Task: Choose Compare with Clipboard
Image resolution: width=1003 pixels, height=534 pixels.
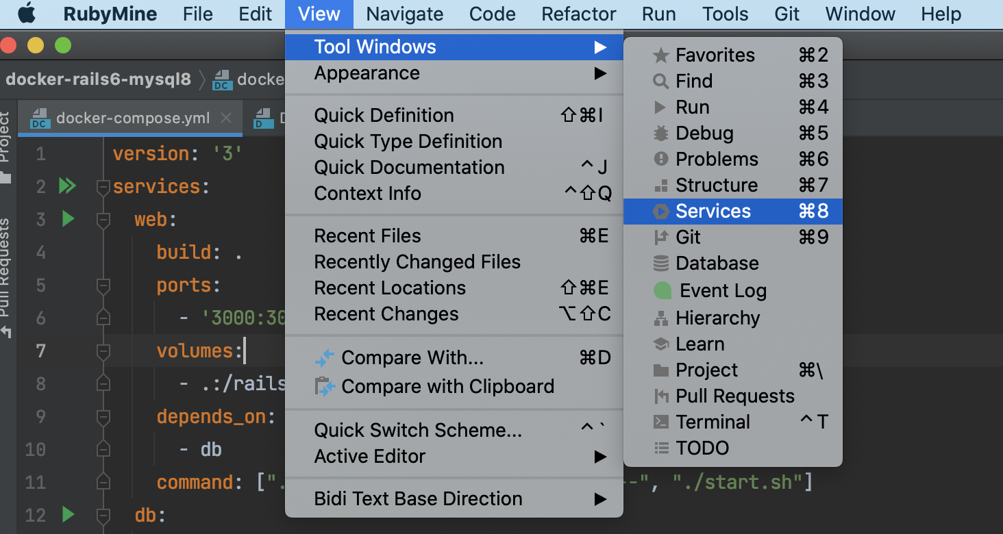Action: pos(447,387)
